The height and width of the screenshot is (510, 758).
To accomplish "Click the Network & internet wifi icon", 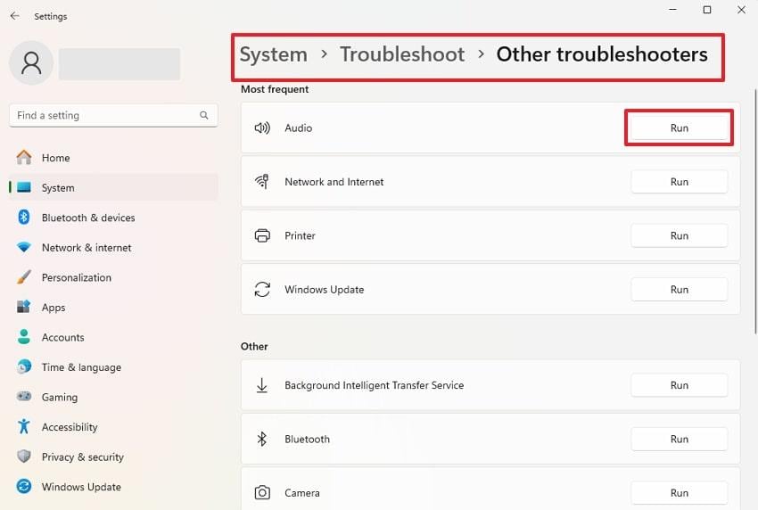I will [24, 247].
